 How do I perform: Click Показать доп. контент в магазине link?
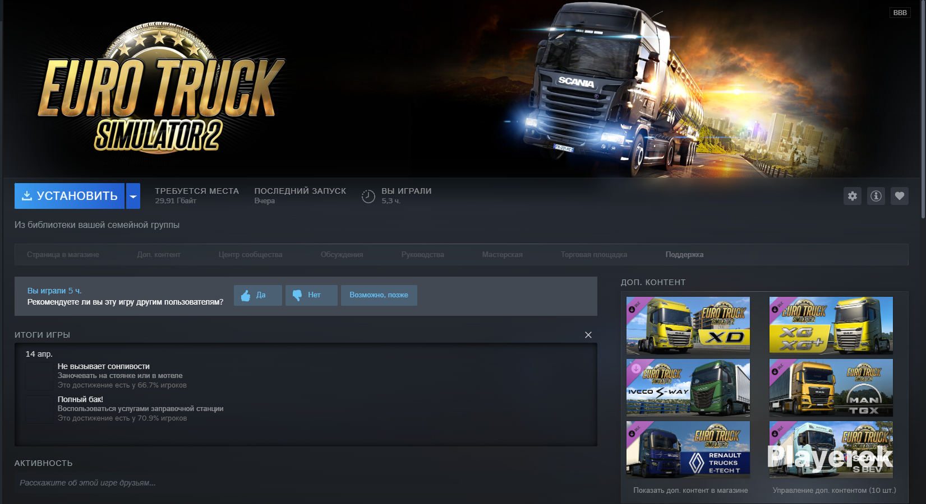click(x=690, y=491)
